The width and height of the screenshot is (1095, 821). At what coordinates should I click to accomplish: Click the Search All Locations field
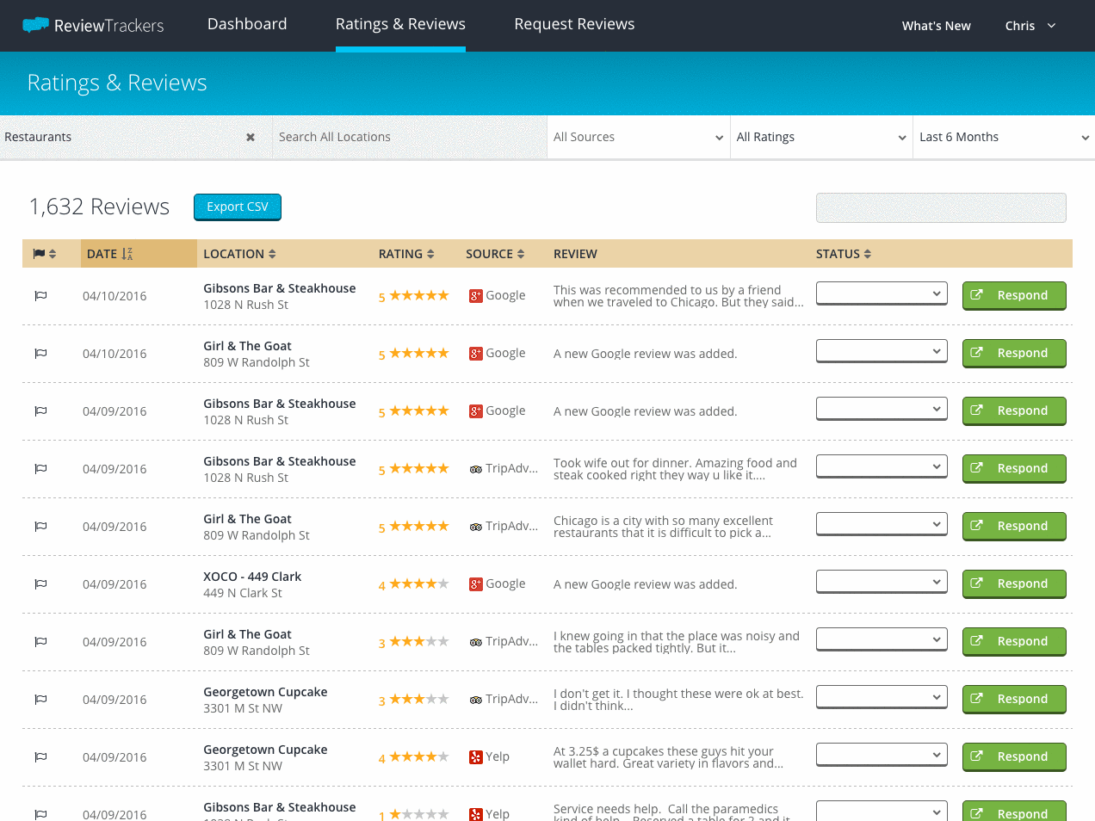pyautogui.click(x=410, y=137)
